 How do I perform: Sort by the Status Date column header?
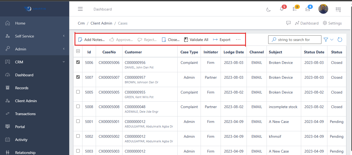314,52
